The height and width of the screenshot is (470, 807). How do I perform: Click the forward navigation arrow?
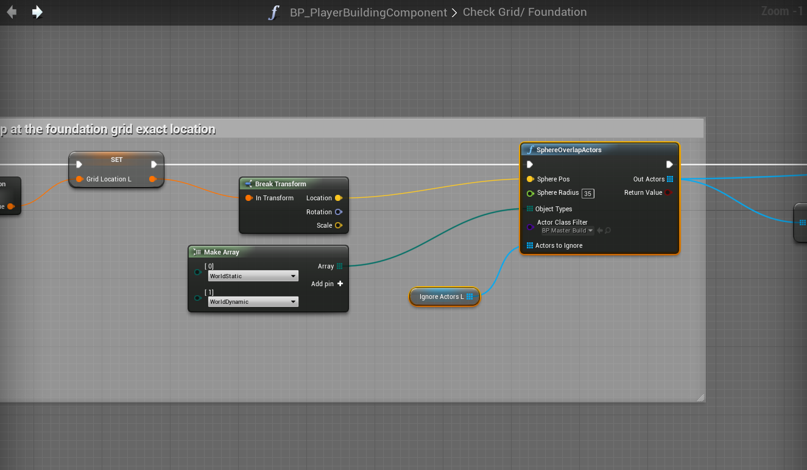point(37,12)
